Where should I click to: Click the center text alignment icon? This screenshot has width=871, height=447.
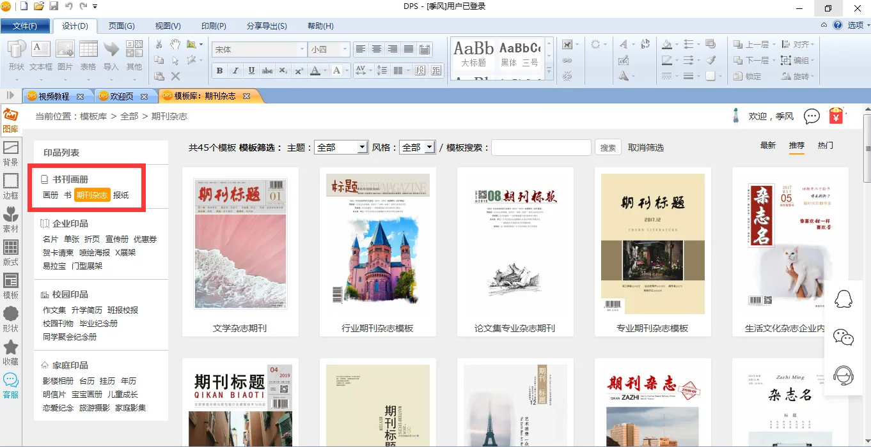coord(377,49)
